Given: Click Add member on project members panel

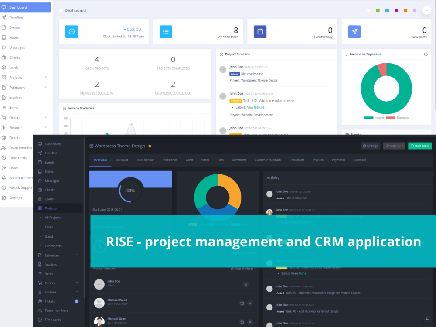Looking at the screenshot, I should (x=242, y=269).
